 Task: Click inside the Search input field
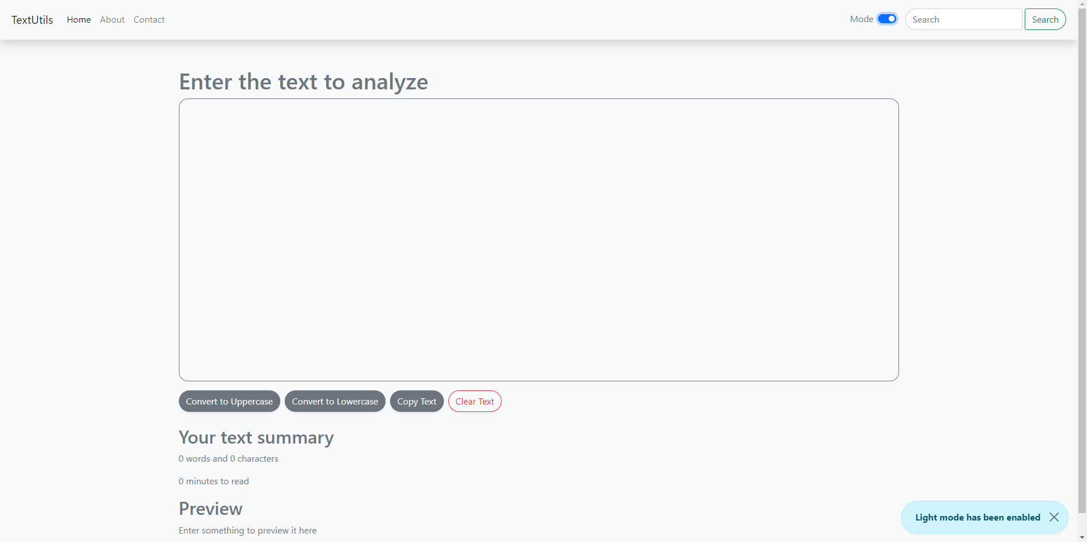[x=962, y=19]
